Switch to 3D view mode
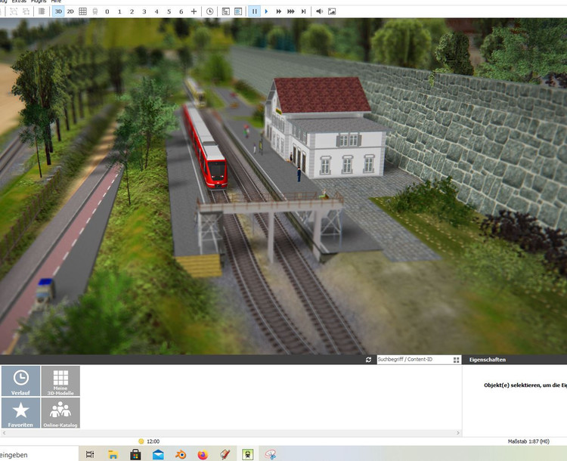Screen dimensions: 567x461 [x=58, y=11]
